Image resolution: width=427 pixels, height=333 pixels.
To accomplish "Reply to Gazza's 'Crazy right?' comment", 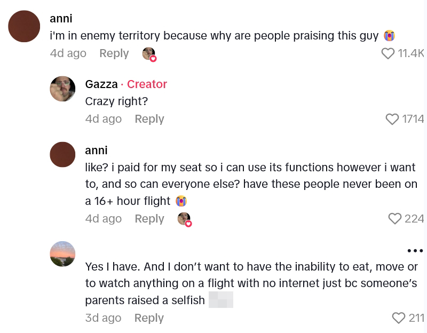I will click(149, 119).
